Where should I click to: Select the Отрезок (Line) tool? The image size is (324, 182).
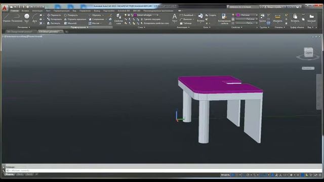click(7, 18)
